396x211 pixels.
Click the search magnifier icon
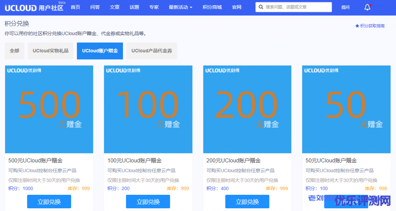point(261,7)
